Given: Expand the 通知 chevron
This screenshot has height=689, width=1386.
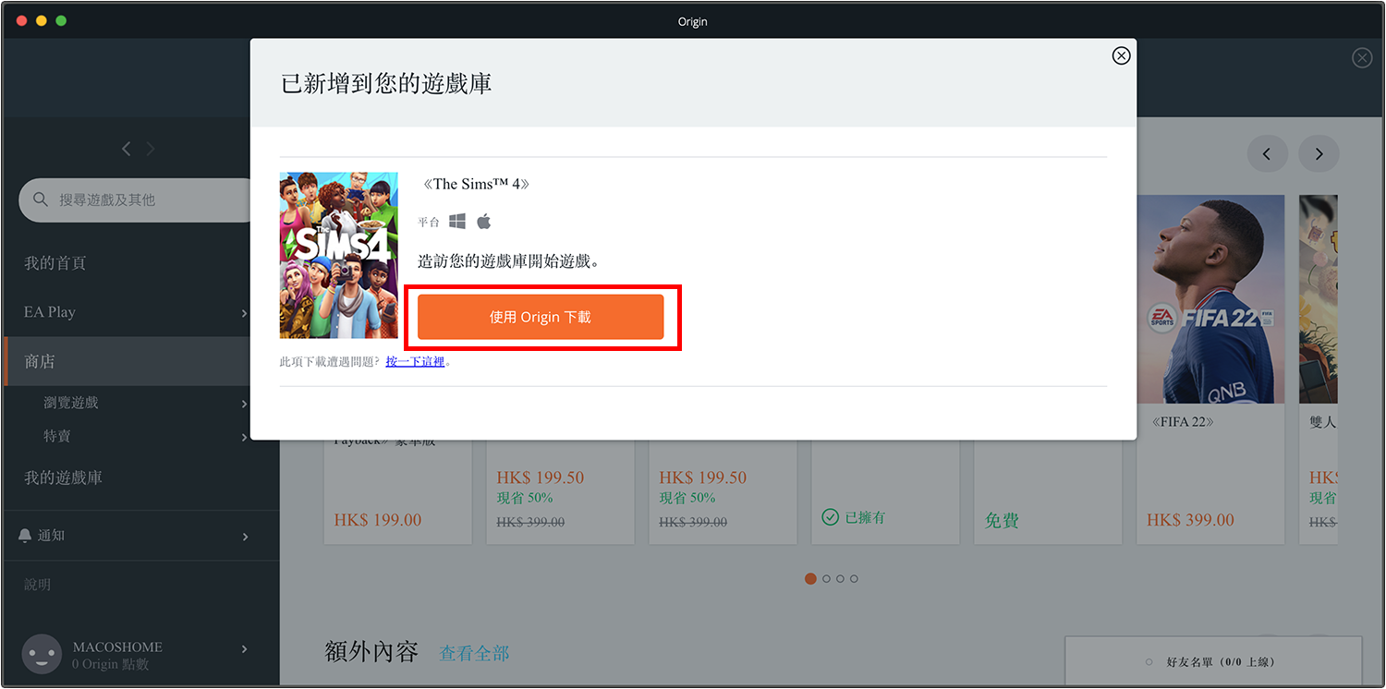Looking at the screenshot, I should (x=244, y=537).
